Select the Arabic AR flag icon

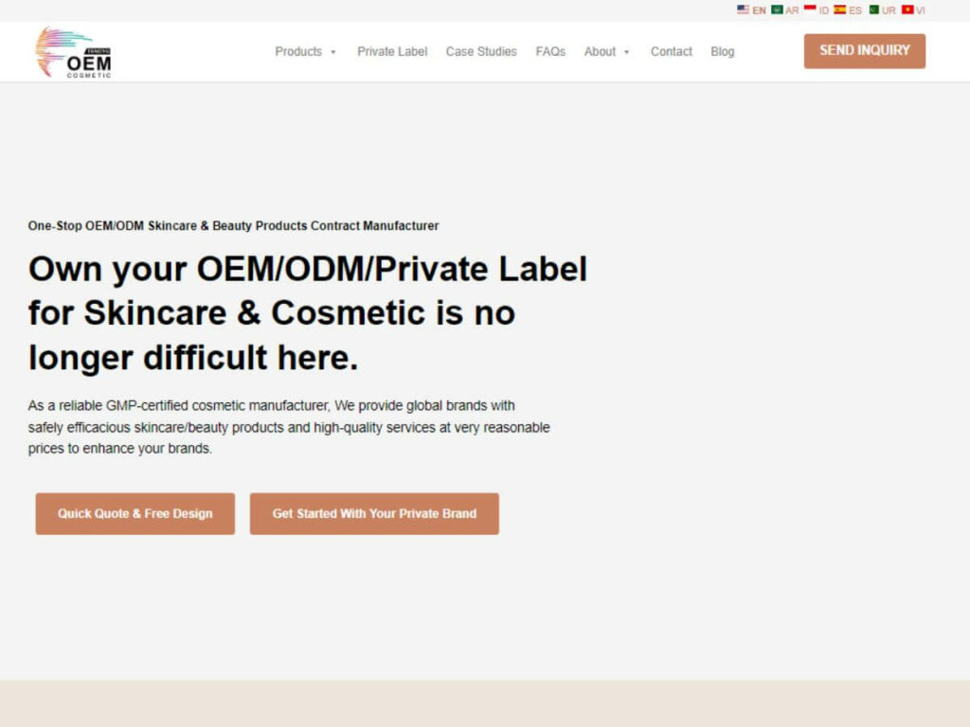(x=777, y=9)
